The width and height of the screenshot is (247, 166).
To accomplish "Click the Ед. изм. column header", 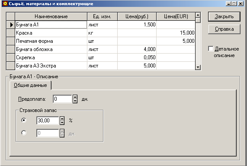I will pos(102,16).
